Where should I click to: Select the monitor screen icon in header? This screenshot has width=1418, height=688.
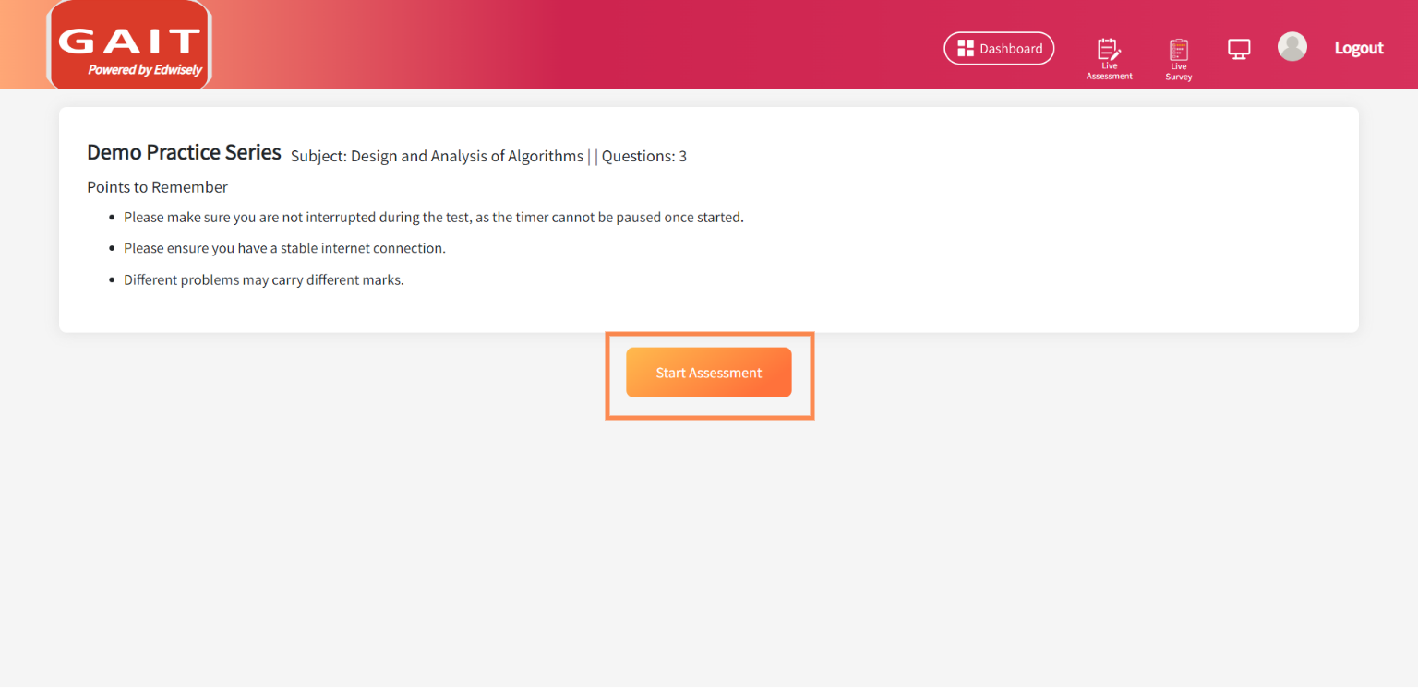pos(1239,49)
